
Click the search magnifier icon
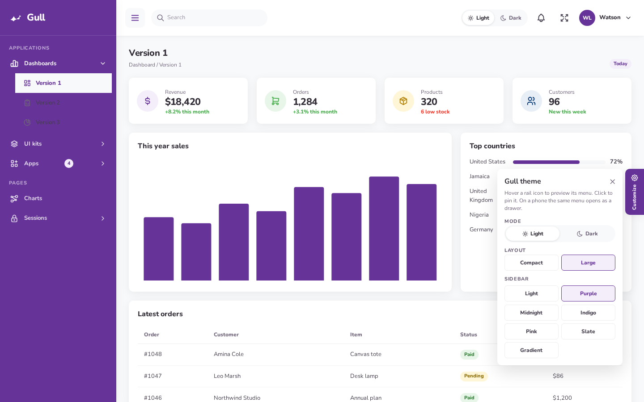coord(161,18)
